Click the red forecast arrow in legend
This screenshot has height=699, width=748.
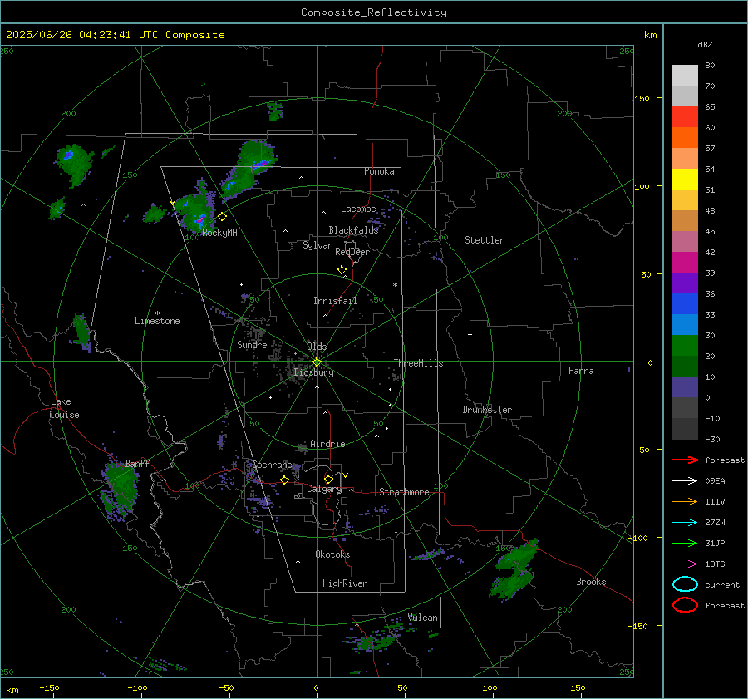pos(685,460)
